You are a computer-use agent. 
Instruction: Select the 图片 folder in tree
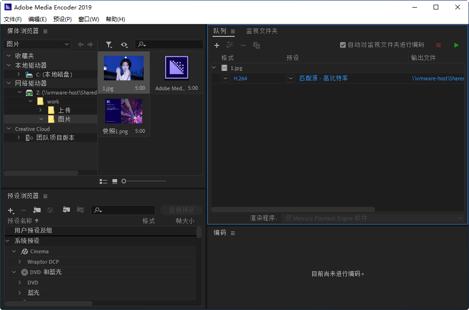coord(64,119)
